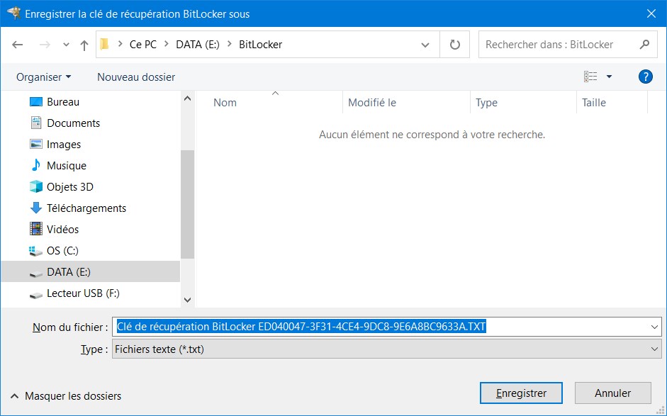
Task: Click the navigation pane scroll-down arrow
Action: coord(187,300)
